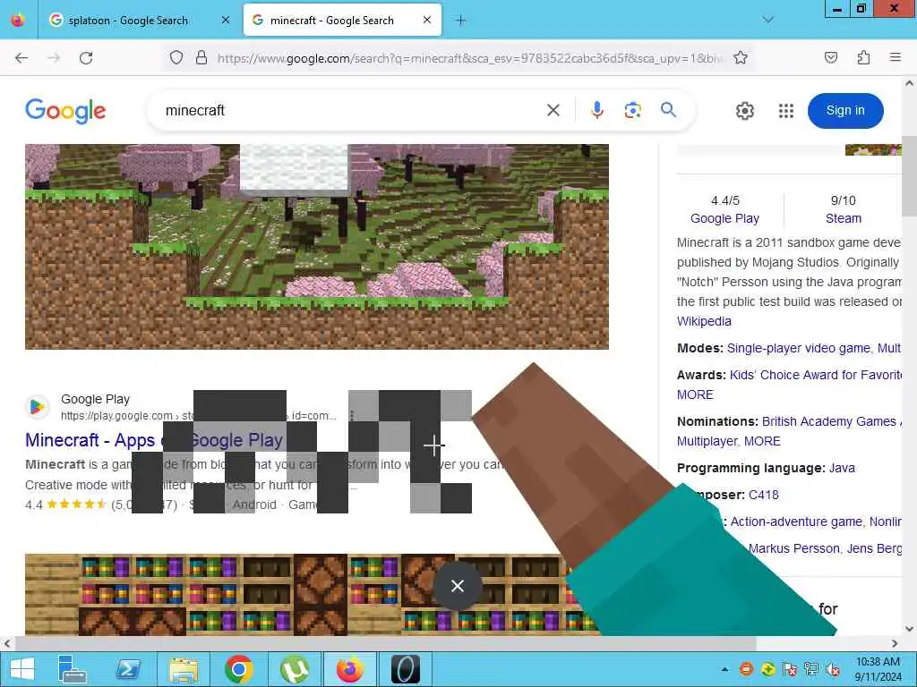Open the portal-shaped app in taskbar
The image size is (917, 687).
click(x=406, y=669)
